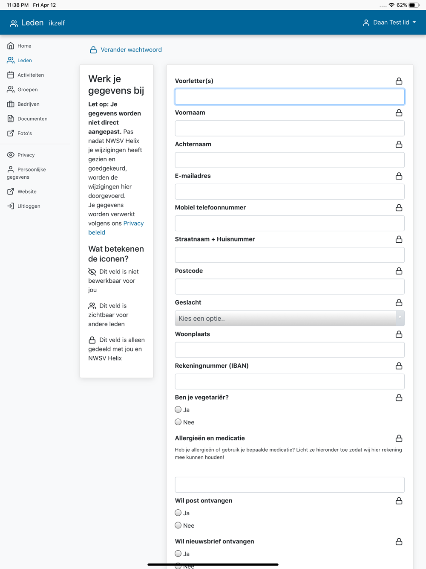This screenshot has height=569, width=426.
Task: Expand the Geslacht 'Kies een optie' dropdown
Action: tap(290, 318)
